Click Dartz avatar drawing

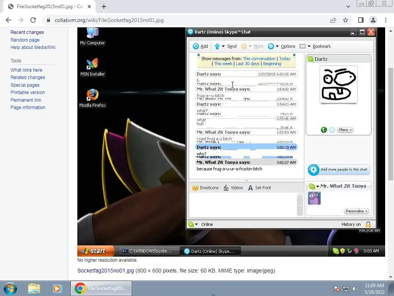pyautogui.click(x=339, y=84)
